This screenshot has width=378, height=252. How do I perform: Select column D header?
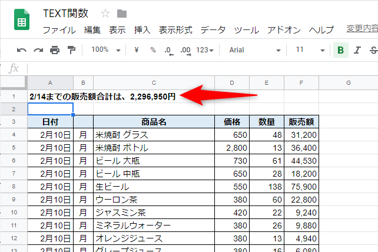coord(232,83)
